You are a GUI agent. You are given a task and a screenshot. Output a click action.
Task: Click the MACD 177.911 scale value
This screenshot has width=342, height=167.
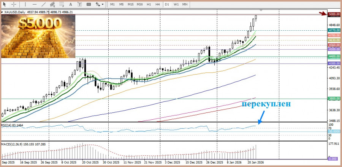pos(334,144)
